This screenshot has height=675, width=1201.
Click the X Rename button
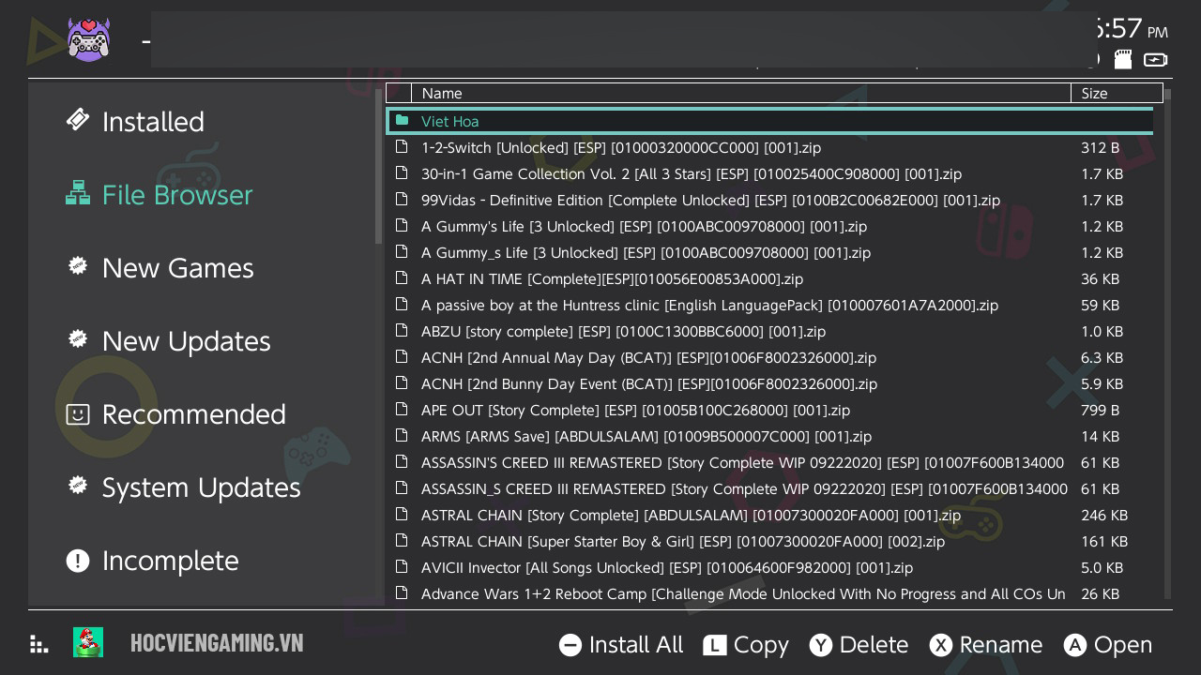(x=986, y=645)
